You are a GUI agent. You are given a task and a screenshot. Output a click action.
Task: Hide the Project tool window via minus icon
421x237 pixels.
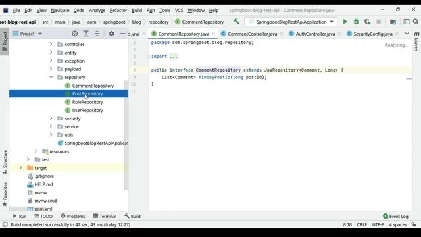click(x=122, y=34)
